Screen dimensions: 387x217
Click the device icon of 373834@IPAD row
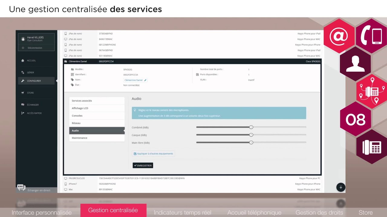click(x=66, y=33)
